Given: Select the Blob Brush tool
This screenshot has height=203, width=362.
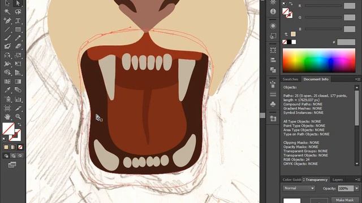Looking at the screenshot, I should 7,46.
